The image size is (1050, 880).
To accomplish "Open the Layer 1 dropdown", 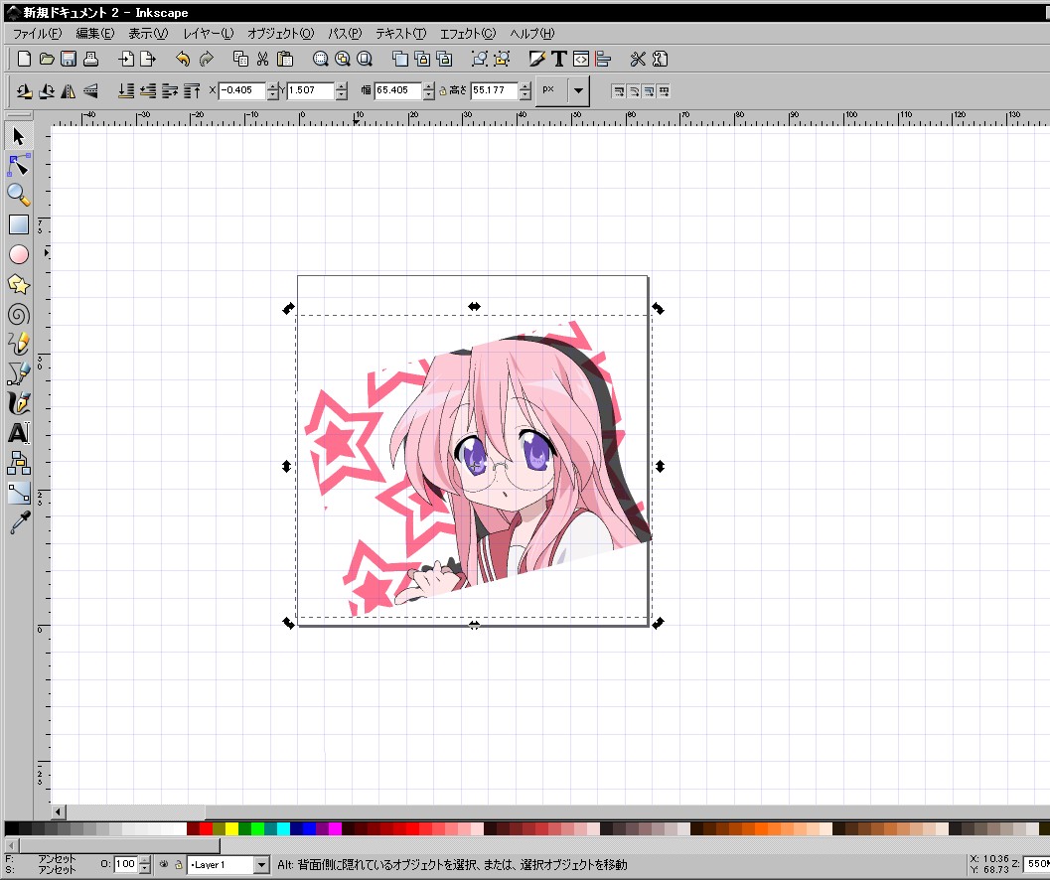I will 261,864.
